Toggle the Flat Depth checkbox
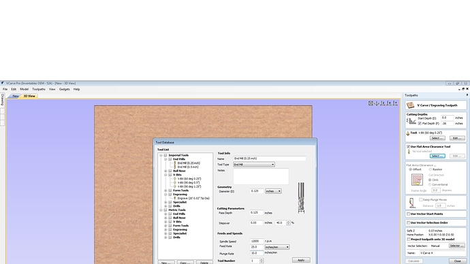The width and height of the screenshot is (470, 264). [x=420, y=123]
